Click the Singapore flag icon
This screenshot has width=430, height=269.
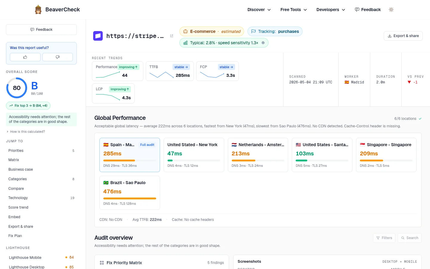tap(363, 145)
